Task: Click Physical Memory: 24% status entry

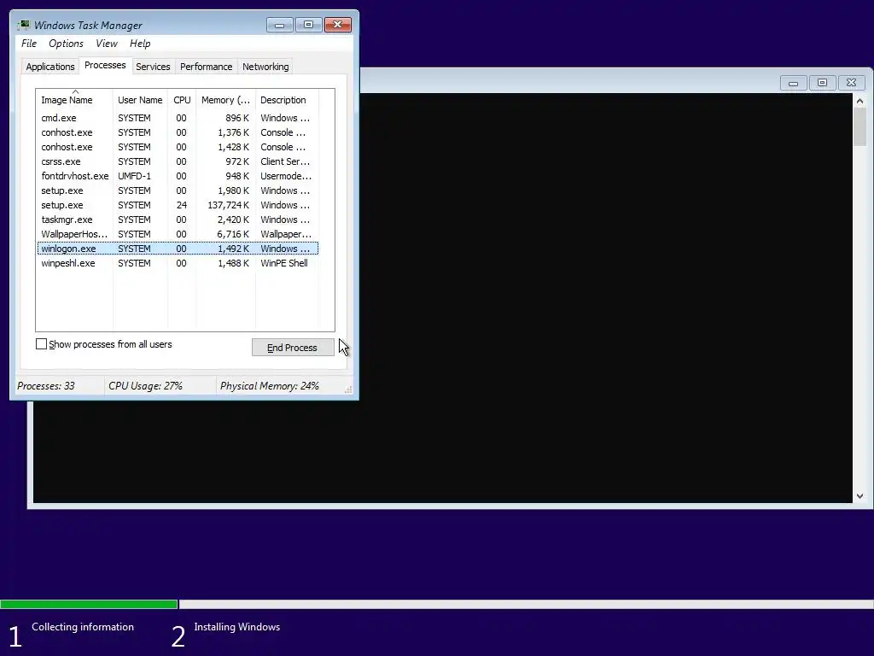Action: point(269,386)
